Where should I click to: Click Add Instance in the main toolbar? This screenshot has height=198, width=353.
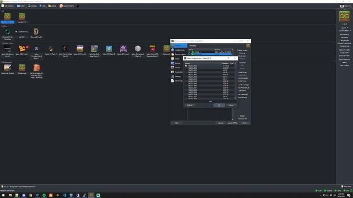(8, 6)
